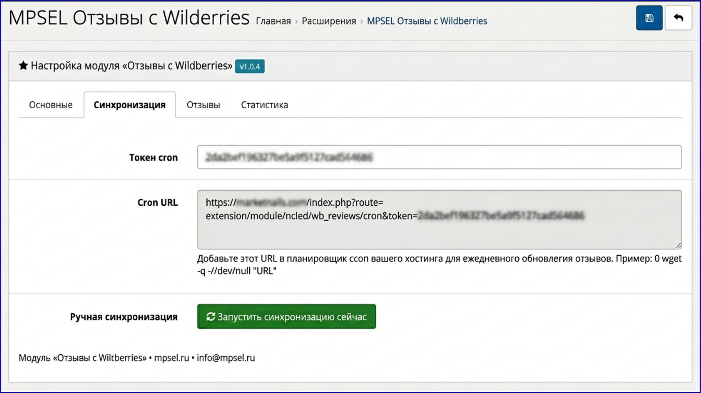The width and height of the screenshot is (701, 393).
Task: Click the MPSEL Отзывы с Wilderries page heading
Action: click(x=129, y=18)
